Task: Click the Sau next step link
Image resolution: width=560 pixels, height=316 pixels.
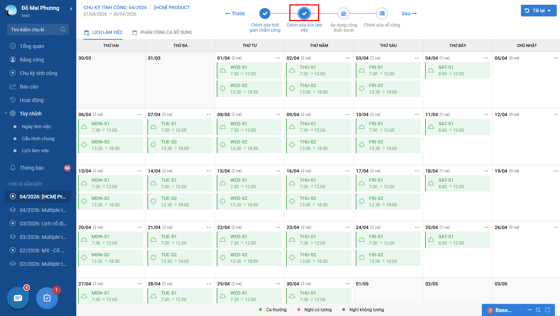Action: (x=409, y=13)
